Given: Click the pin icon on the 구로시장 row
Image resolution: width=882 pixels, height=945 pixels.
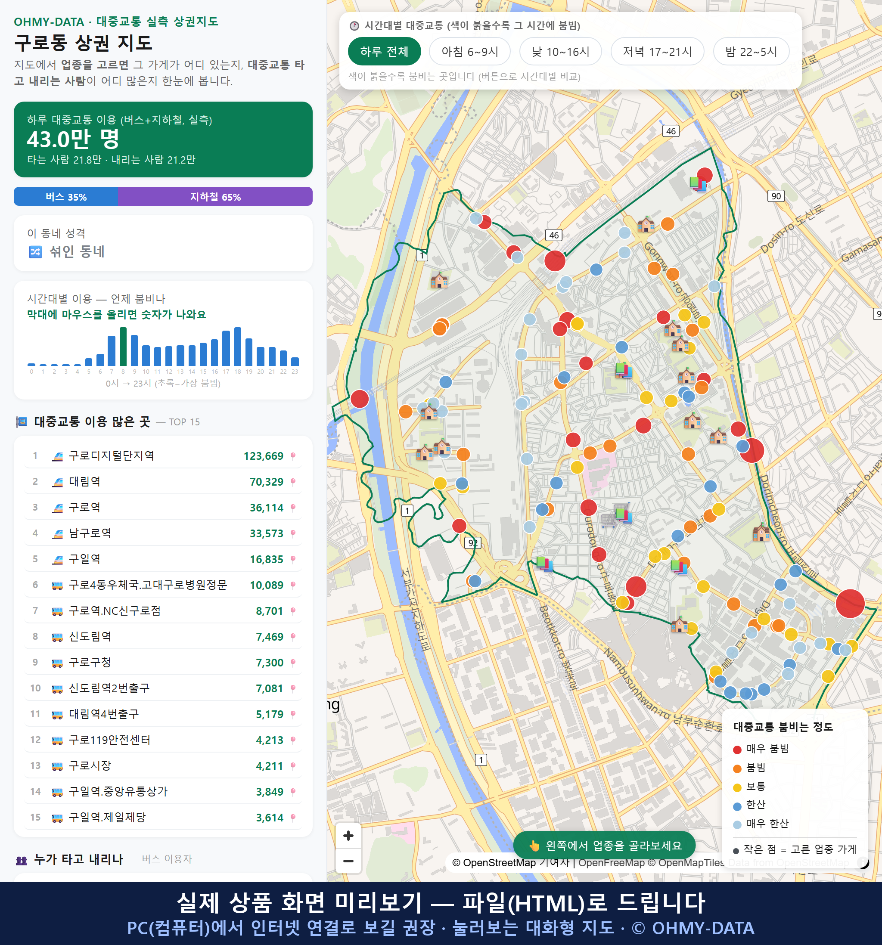Looking at the screenshot, I should point(293,766).
